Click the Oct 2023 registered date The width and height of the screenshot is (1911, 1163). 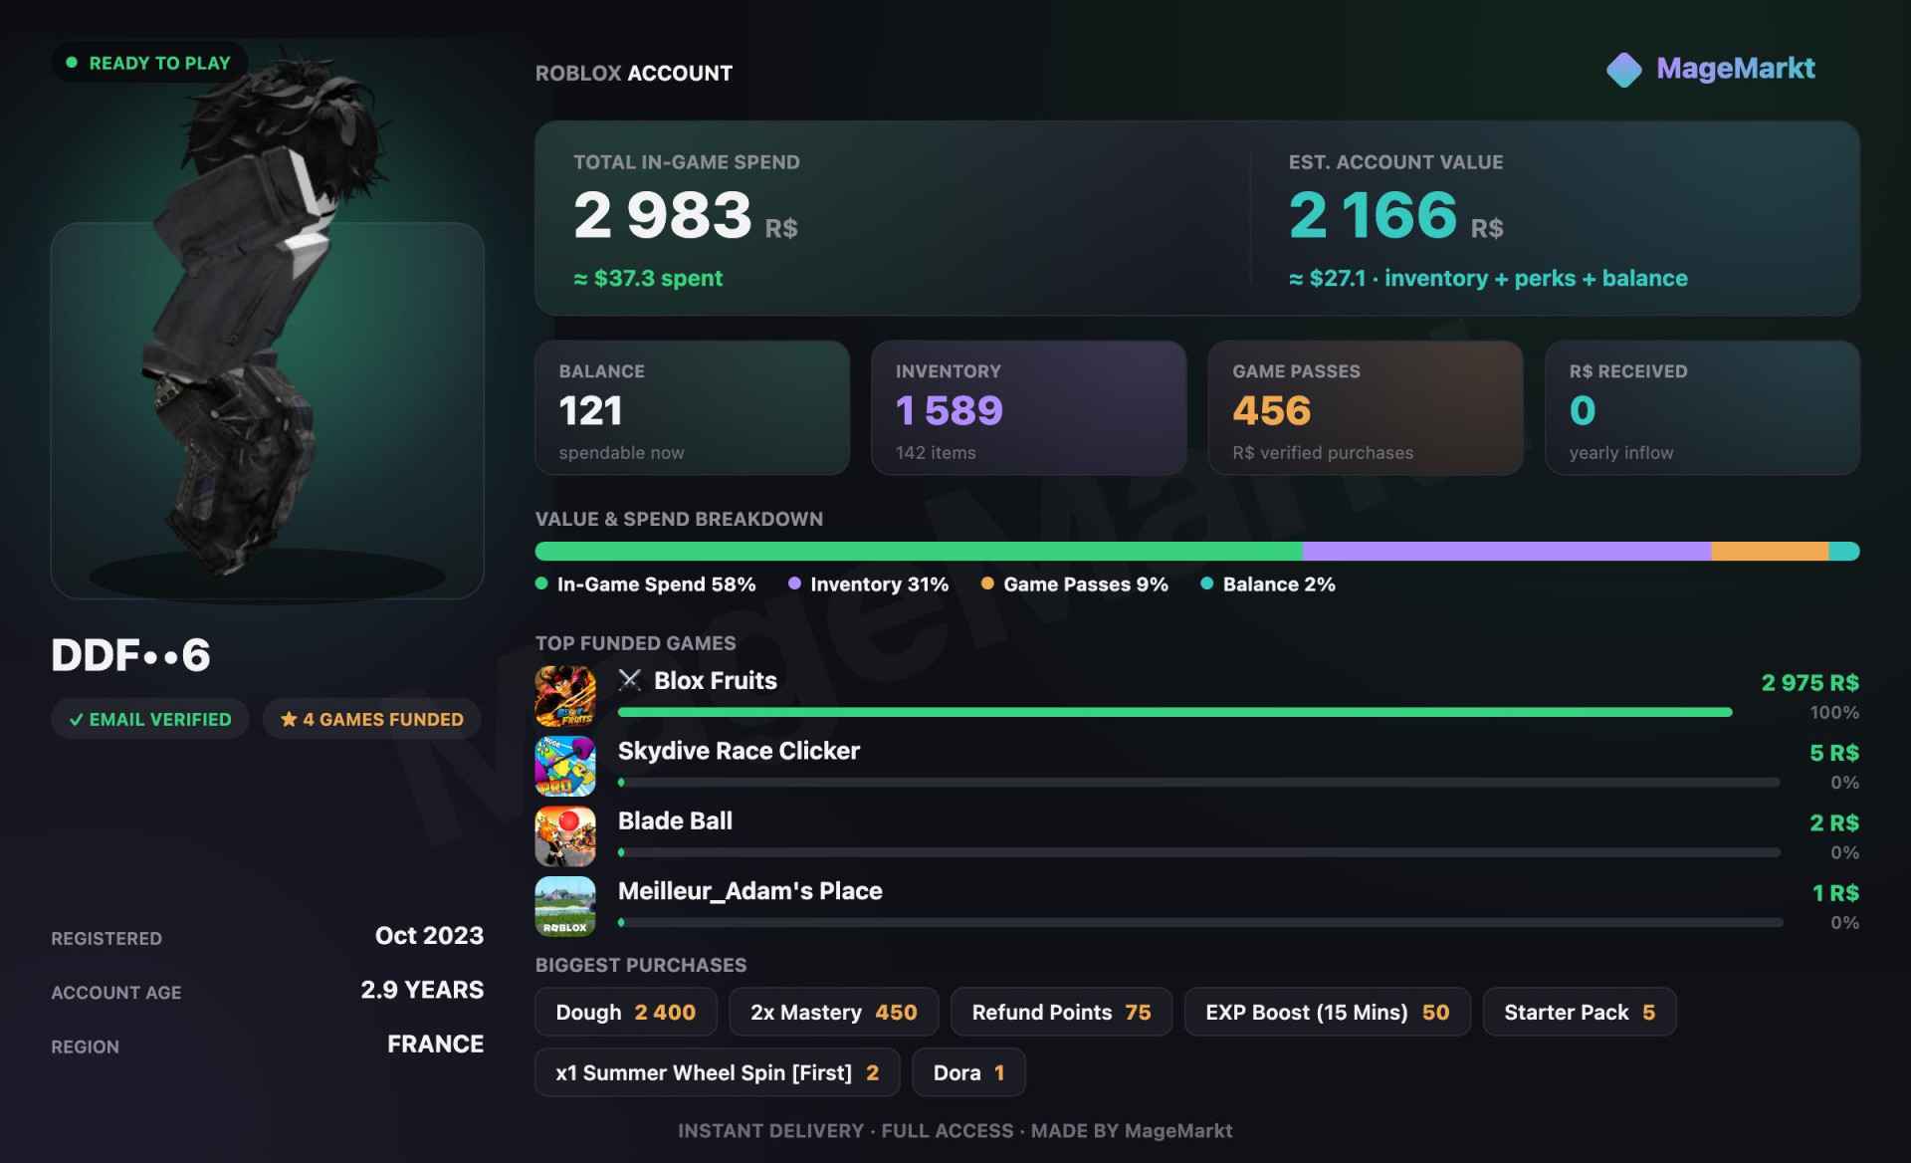(429, 936)
